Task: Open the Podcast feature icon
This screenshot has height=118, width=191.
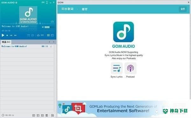Action: pyautogui.click(x=131, y=68)
